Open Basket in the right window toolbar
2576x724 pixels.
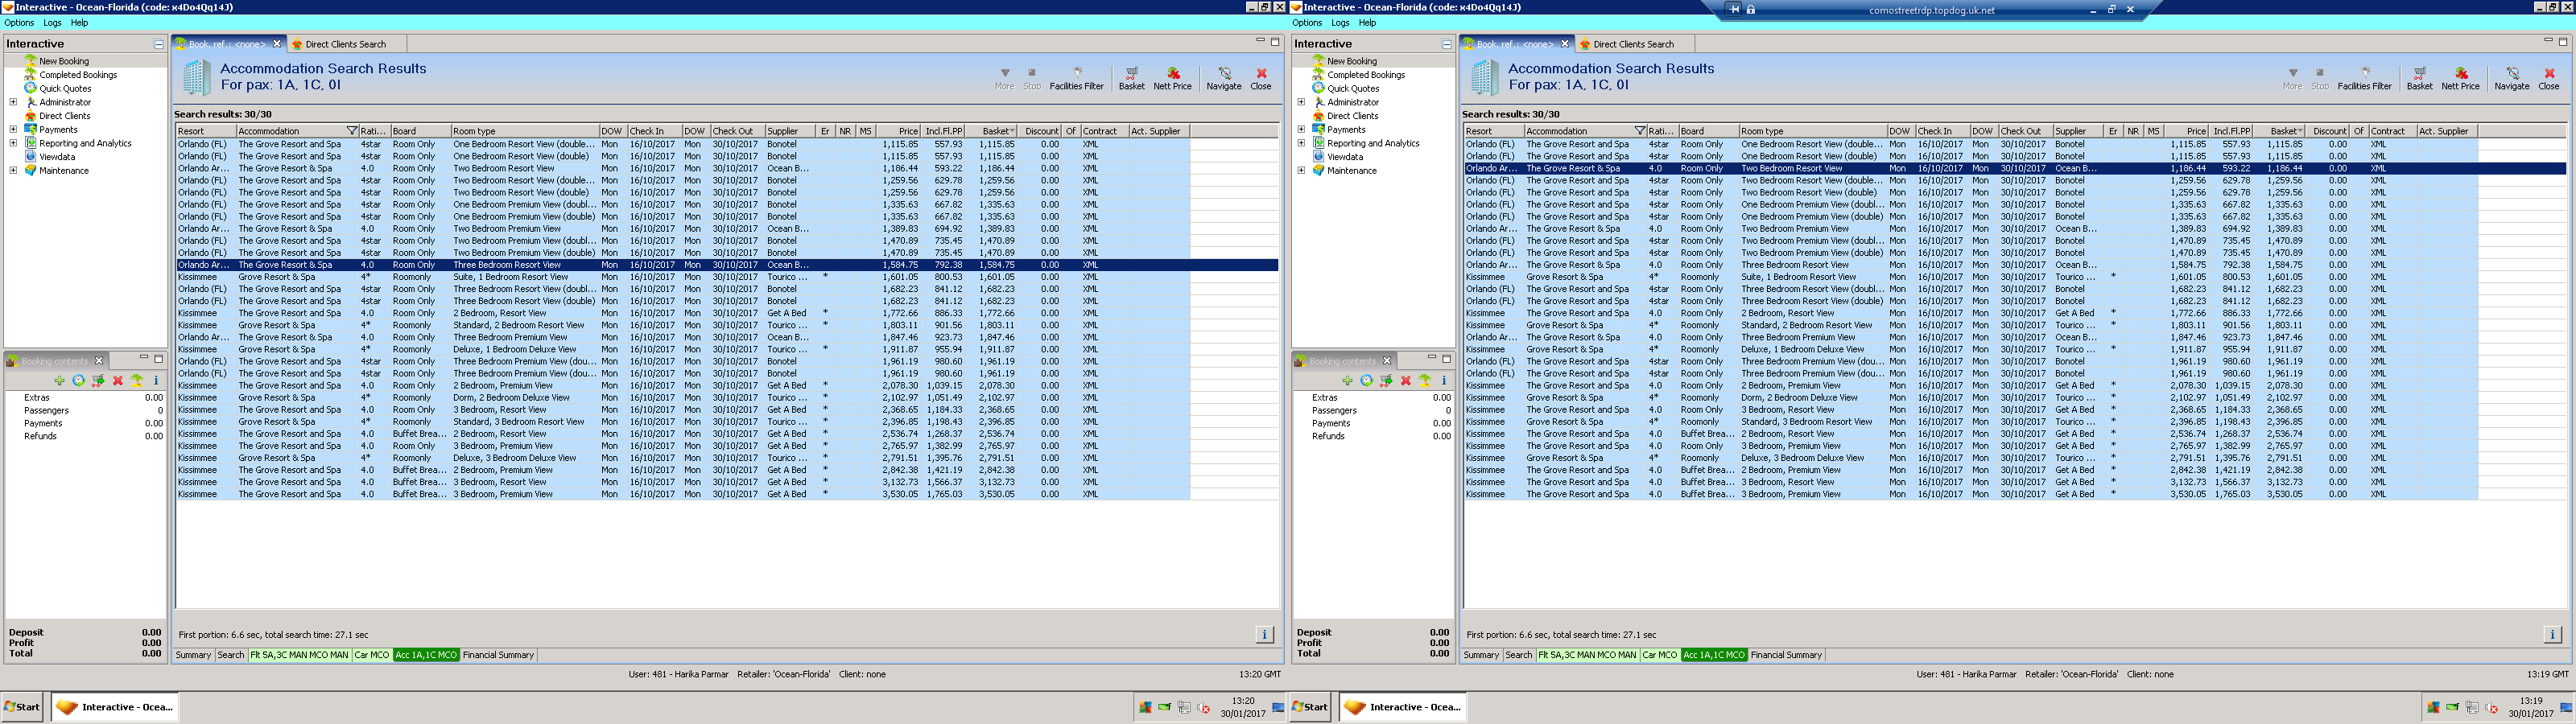coord(2419,73)
